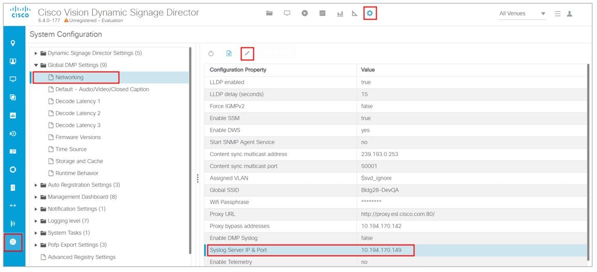Expand Management Dashboard folder
Screen dimensions: 597x272
point(36,197)
